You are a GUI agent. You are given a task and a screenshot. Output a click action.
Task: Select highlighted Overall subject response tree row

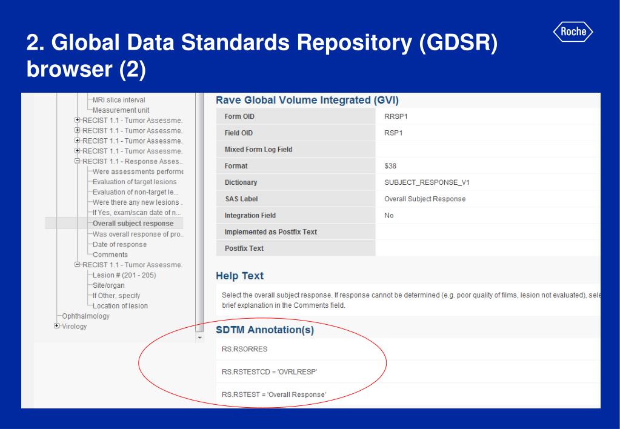(x=115, y=223)
